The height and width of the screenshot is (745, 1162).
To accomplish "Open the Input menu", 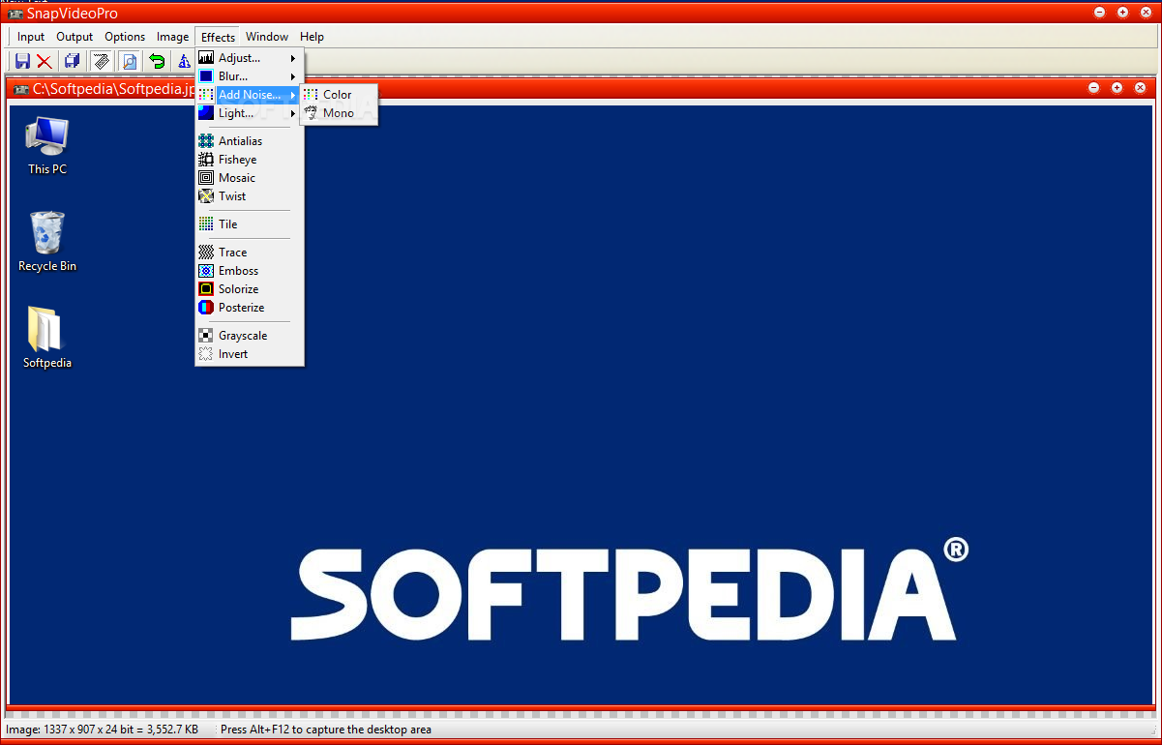I will (x=31, y=37).
